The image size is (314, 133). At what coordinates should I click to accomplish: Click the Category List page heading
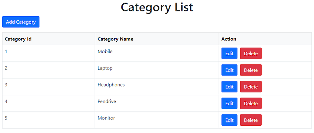click(157, 7)
